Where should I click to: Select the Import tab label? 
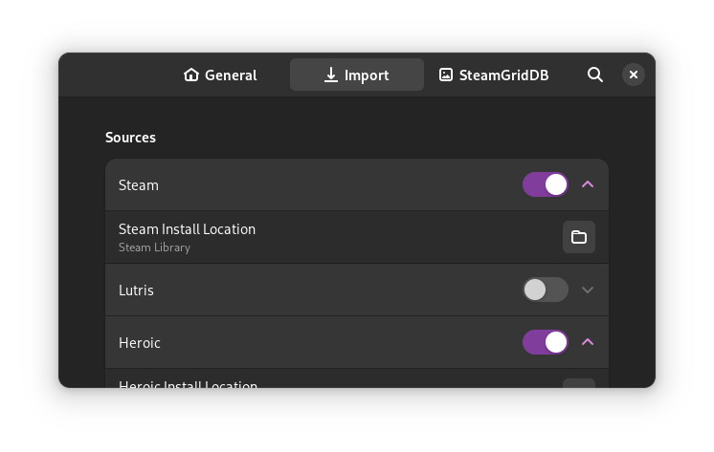click(367, 75)
